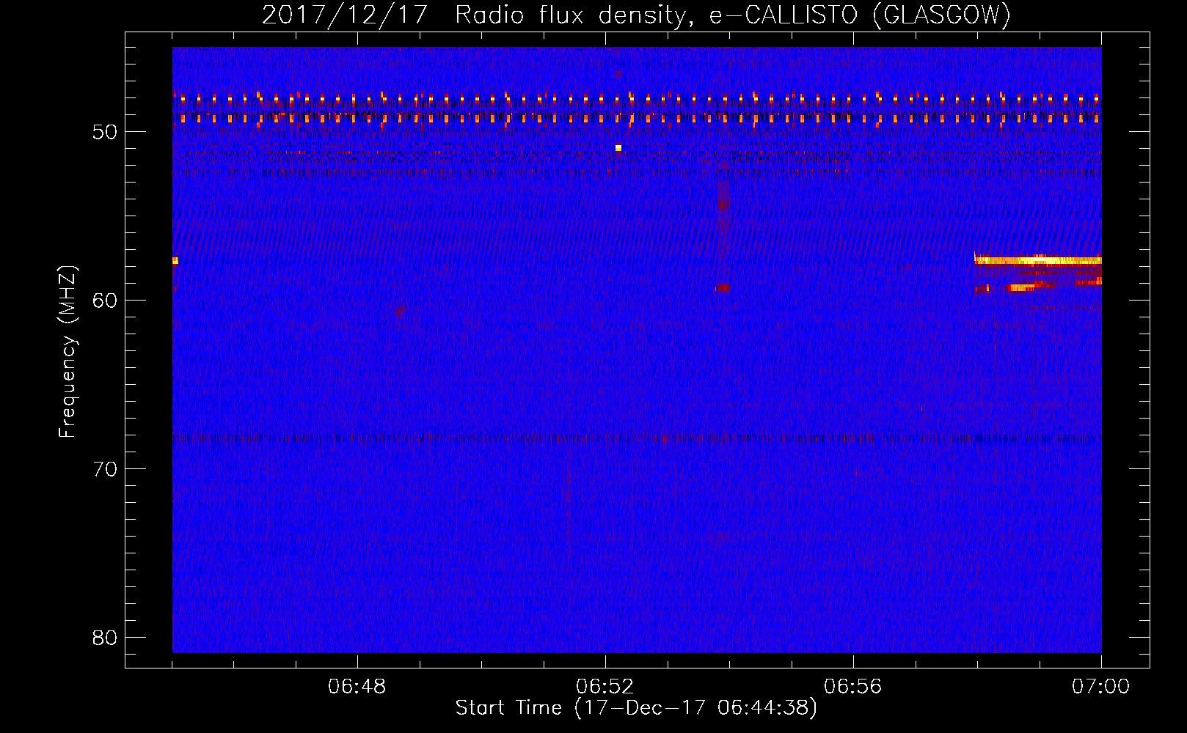This screenshot has height=733, width=1187.
Task: Click the bright yellow burst band near 58 MHz
Action: point(1038,259)
